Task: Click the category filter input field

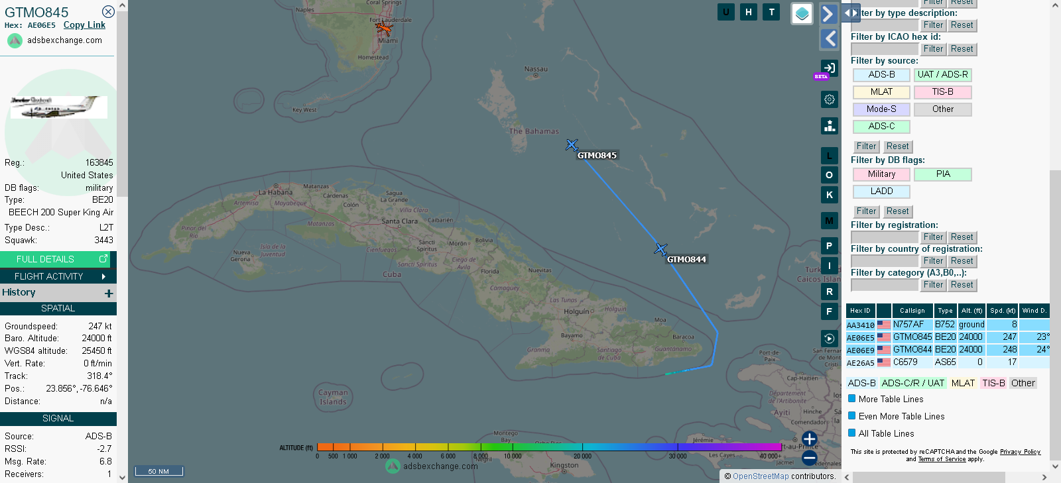Action: (885, 285)
